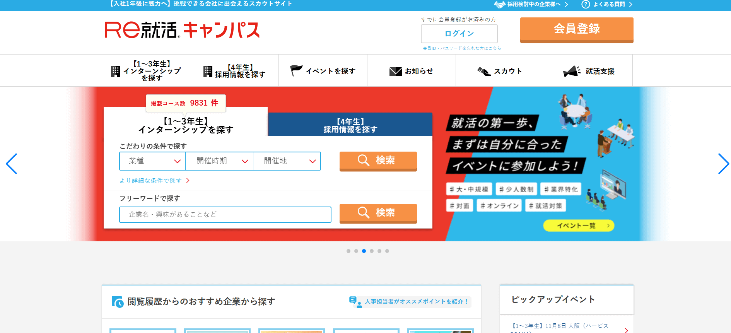This screenshot has height=333, width=731.
Task: Click the ログイン button
Action: pyautogui.click(x=459, y=34)
